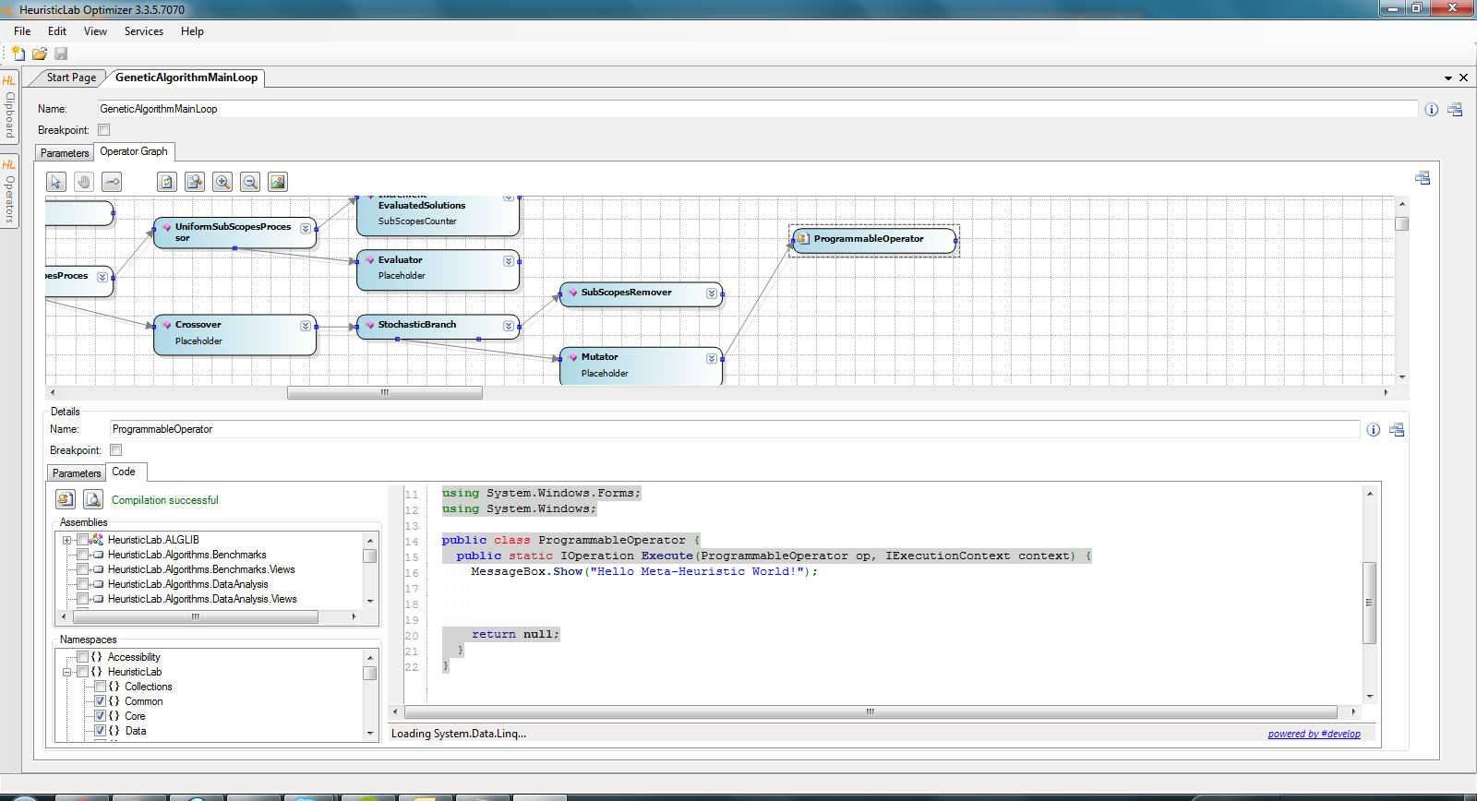This screenshot has height=801, width=1477.
Task: Click the HeuristicLab.ALGLIB assembly icon
Action: click(x=97, y=540)
